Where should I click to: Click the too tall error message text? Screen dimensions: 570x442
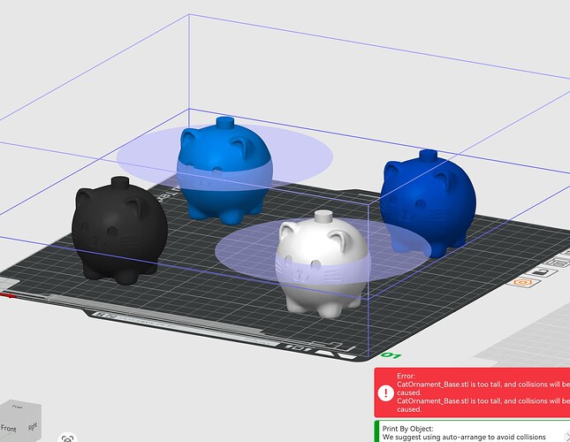coord(483,388)
